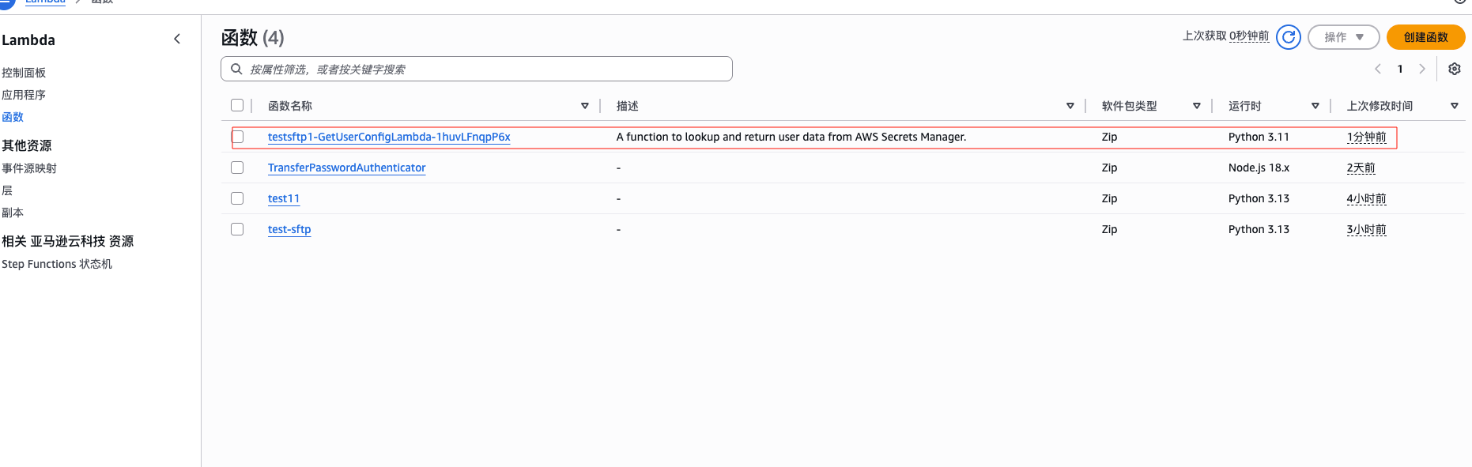
Task: Refresh the function list with the reload icon
Action: coord(1289,37)
